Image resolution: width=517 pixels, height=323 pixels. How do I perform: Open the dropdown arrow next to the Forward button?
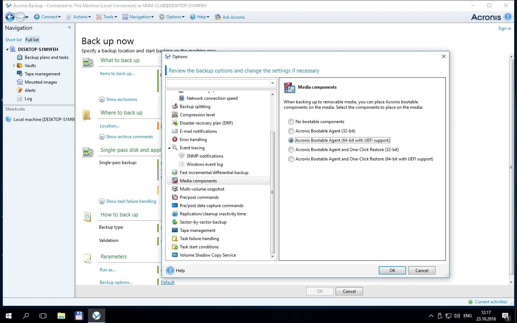[27, 17]
